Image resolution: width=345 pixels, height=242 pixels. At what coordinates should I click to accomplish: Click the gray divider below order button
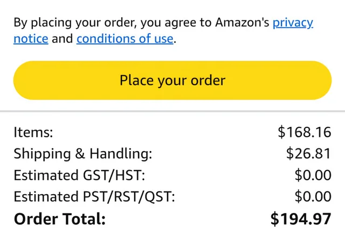[172, 112]
